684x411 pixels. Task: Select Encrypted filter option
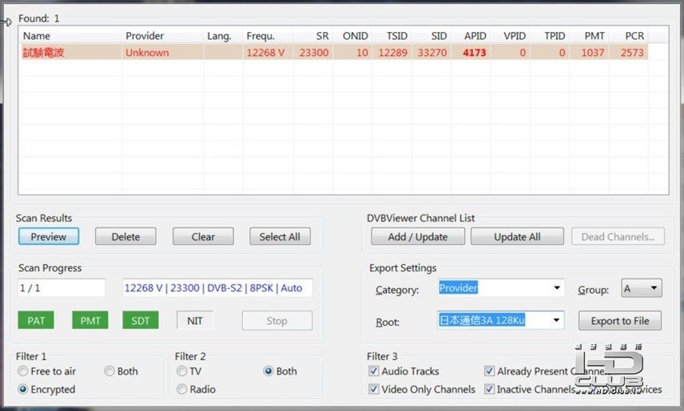point(46,389)
